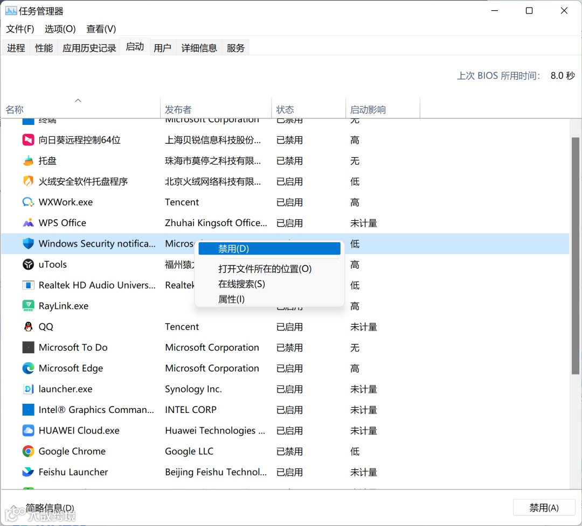Click publisher Huawei Technologies
This screenshot has width=582, height=526.
[x=215, y=431]
